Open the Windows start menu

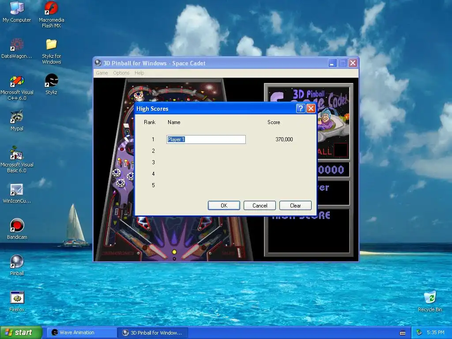(x=21, y=333)
